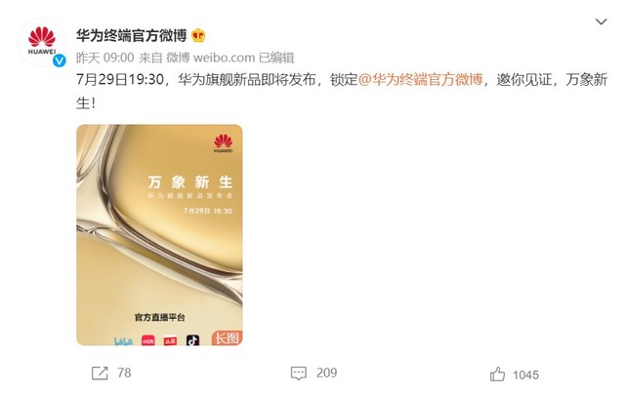
Task: Click the Huawei profile avatar logo
Action: point(42,41)
